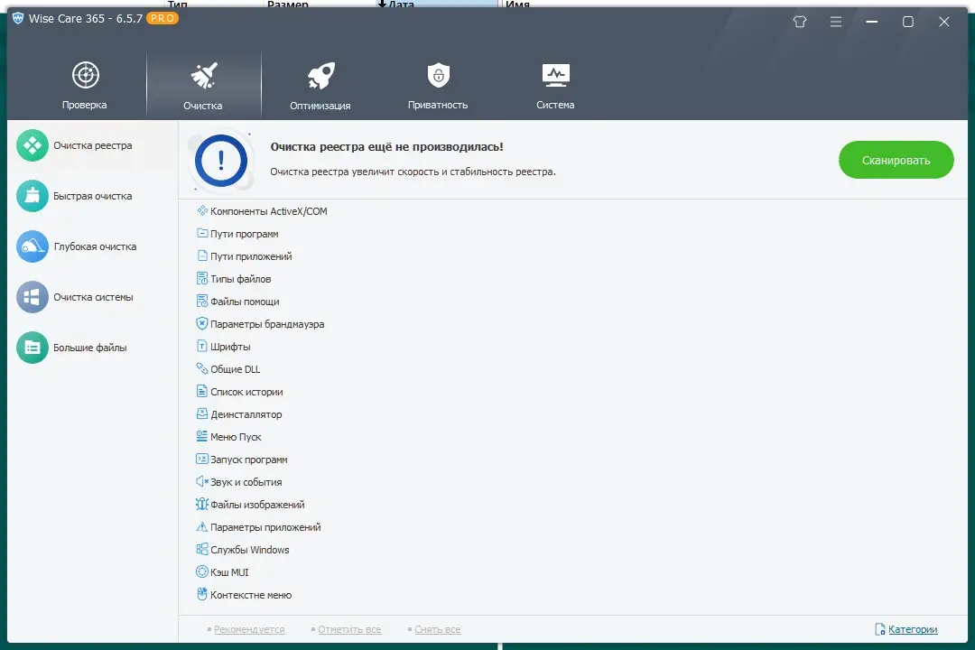Click the Параметры брандмауэра shield icon
Viewport: 975px width, 650px height.
202,323
